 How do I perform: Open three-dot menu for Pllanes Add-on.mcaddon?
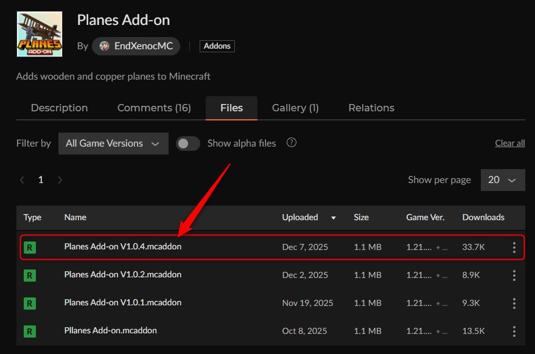[x=514, y=331]
